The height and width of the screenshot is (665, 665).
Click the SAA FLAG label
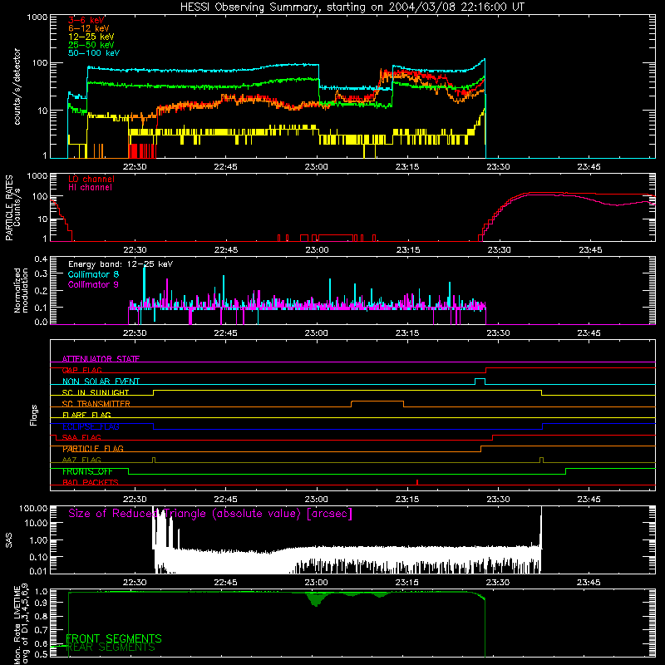tap(81, 437)
